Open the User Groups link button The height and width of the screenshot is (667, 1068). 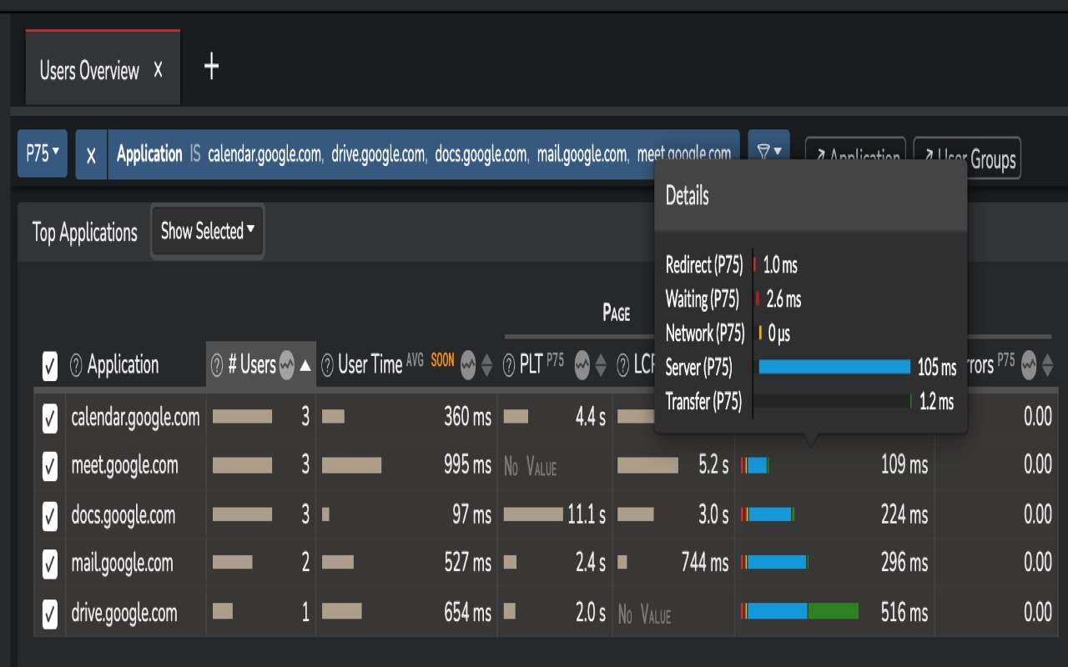[x=967, y=158]
